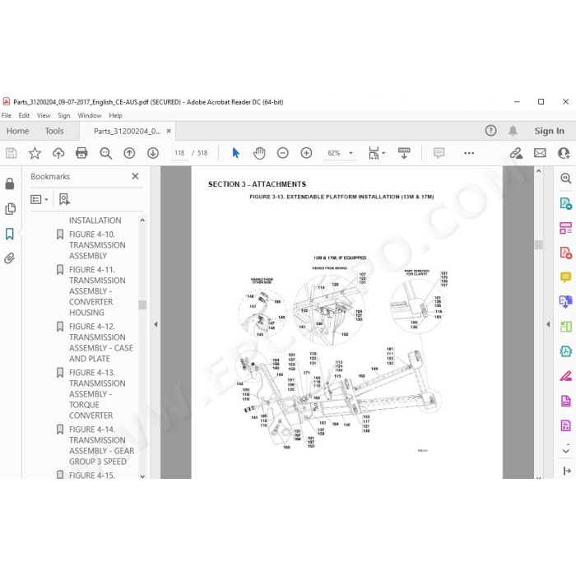Expand more tools chevron in right pane
The image size is (576, 576).
pyautogui.click(x=566, y=450)
